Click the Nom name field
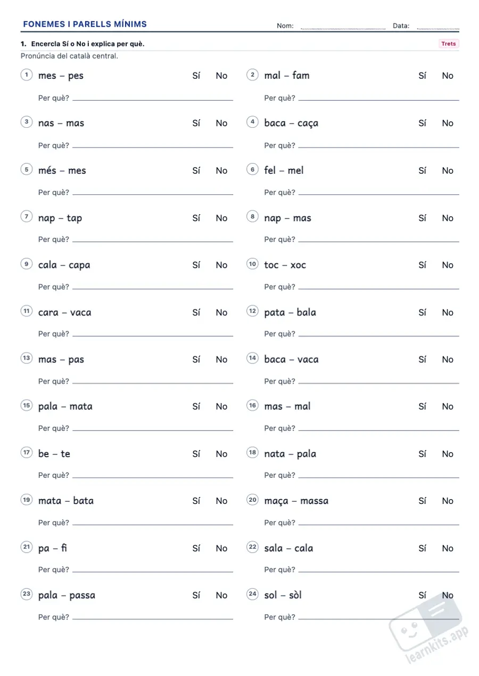The image size is (479, 676). pyautogui.click(x=343, y=26)
